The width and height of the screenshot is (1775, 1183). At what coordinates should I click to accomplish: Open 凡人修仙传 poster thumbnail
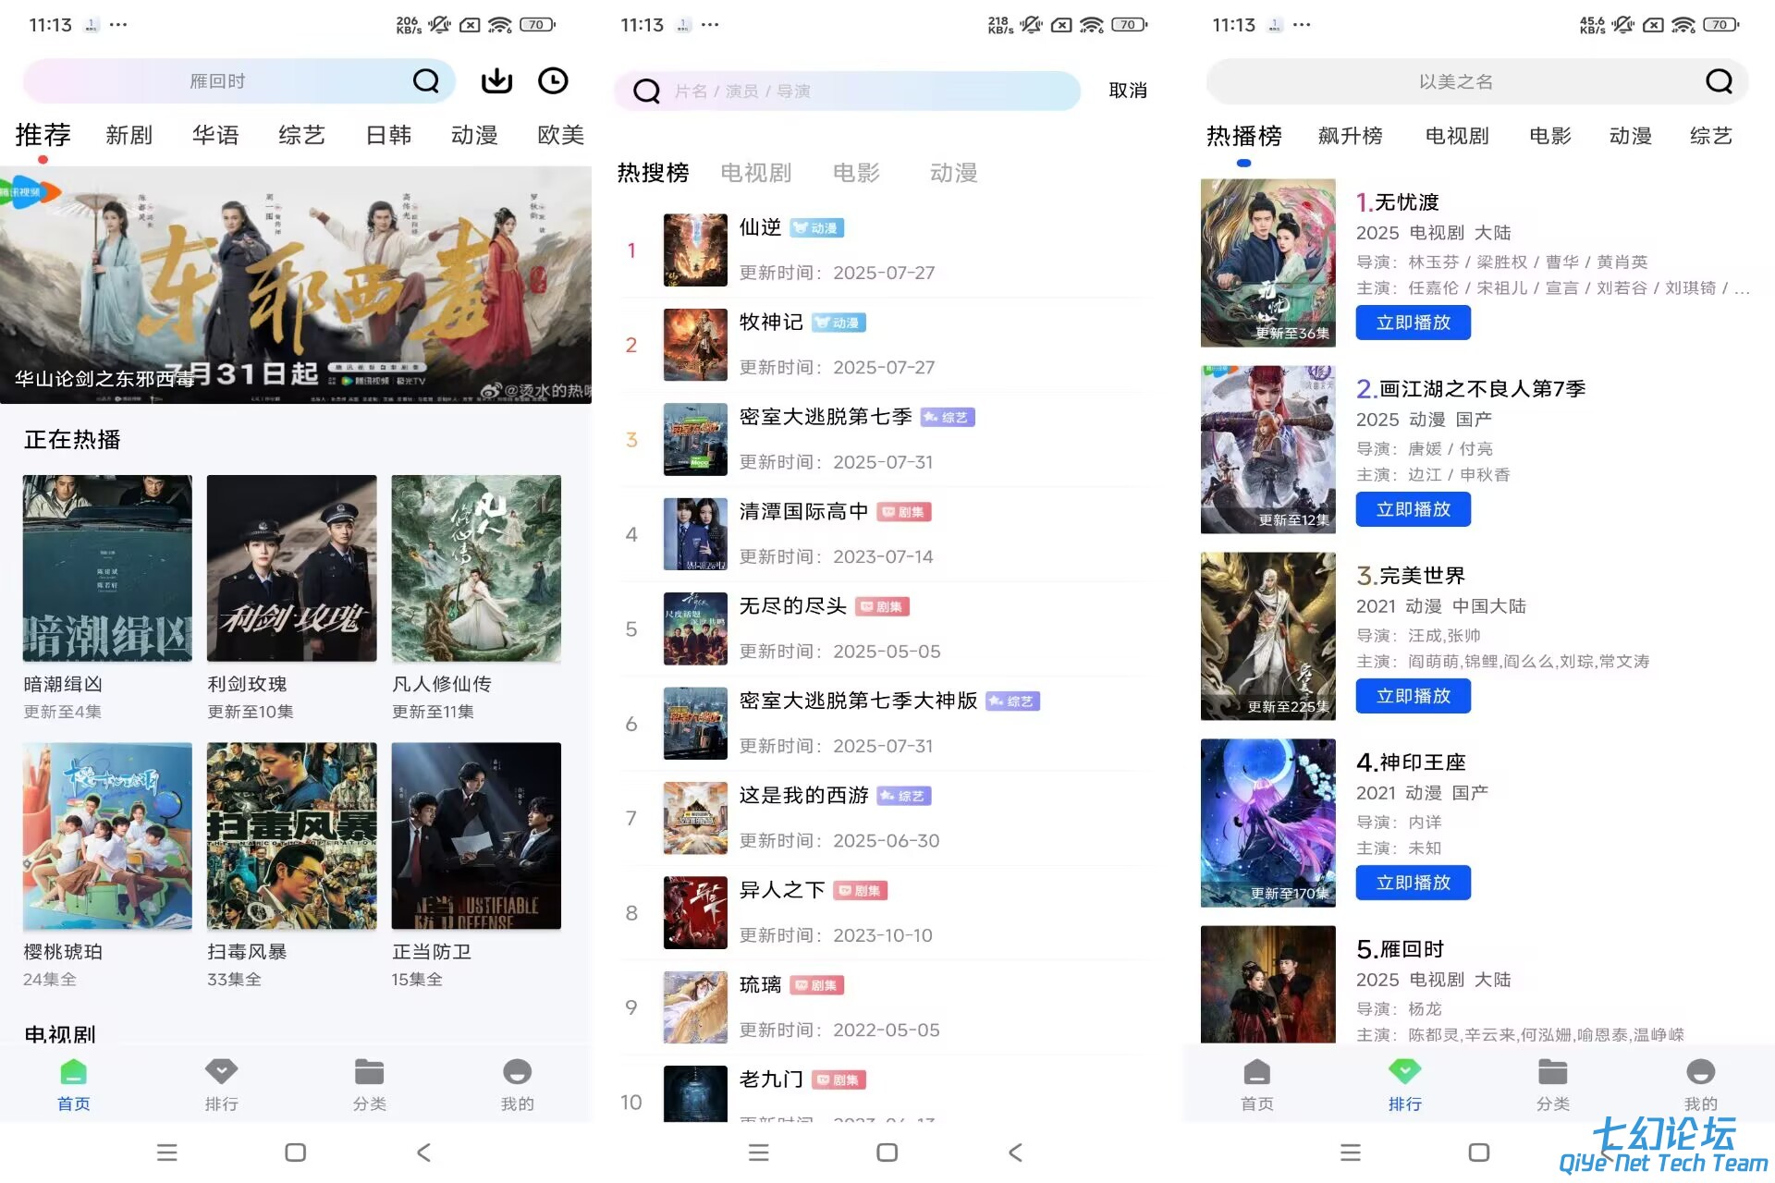tap(476, 568)
